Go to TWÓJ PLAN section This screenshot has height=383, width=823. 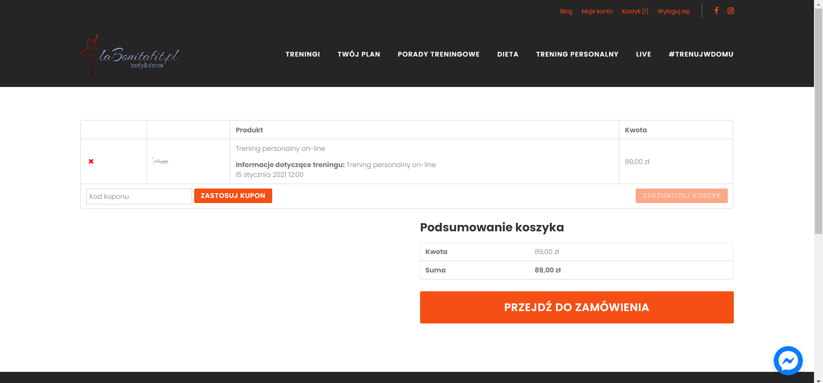(x=359, y=54)
